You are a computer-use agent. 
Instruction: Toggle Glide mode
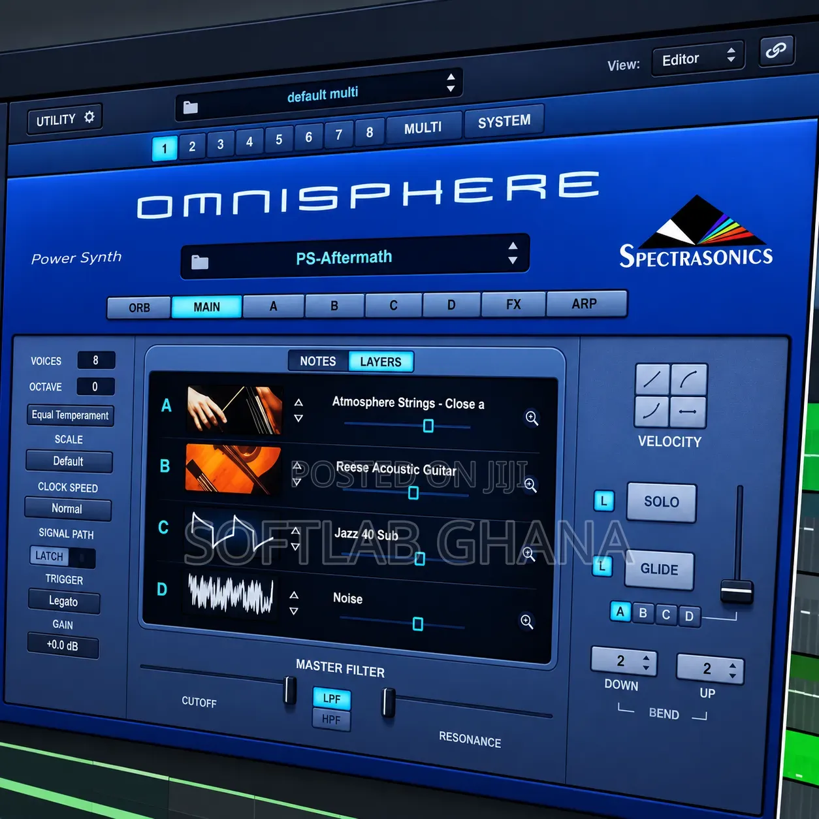coord(659,570)
